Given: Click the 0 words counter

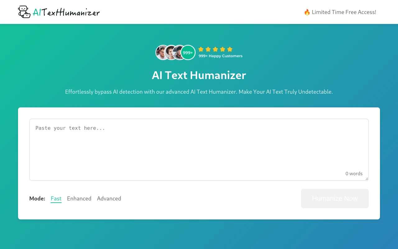Looking at the screenshot, I should tap(354, 173).
